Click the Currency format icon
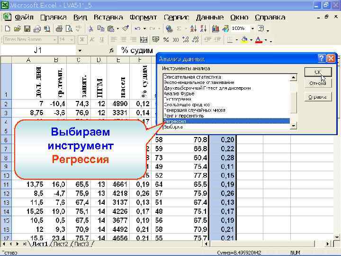341x256 pixels. [x=155, y=40]
